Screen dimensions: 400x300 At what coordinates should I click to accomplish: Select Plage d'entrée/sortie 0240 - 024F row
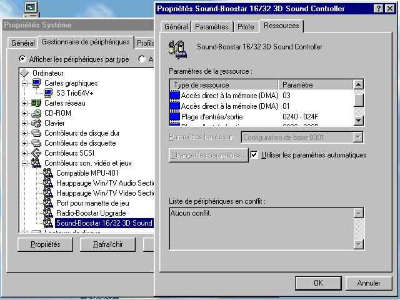tap(261, 117)
